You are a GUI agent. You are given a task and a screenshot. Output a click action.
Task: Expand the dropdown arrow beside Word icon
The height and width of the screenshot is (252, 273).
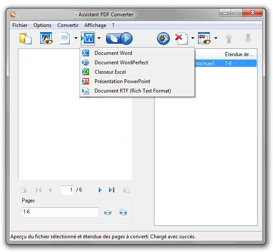point(99,39)
